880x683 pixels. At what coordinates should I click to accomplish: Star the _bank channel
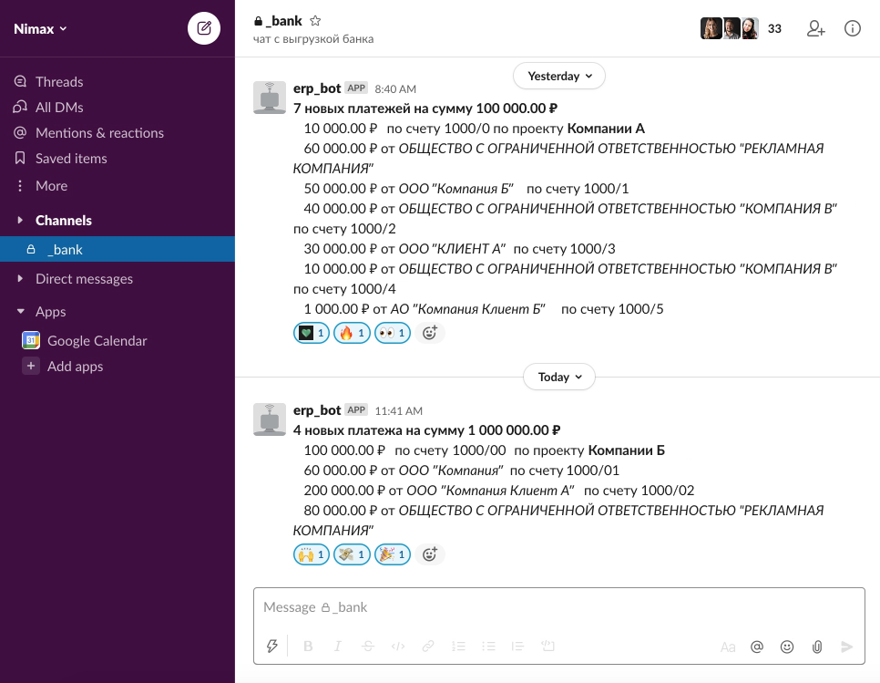315,21
